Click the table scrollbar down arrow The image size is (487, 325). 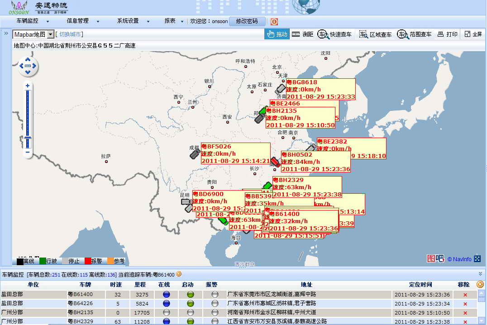(x=481, y=320)
